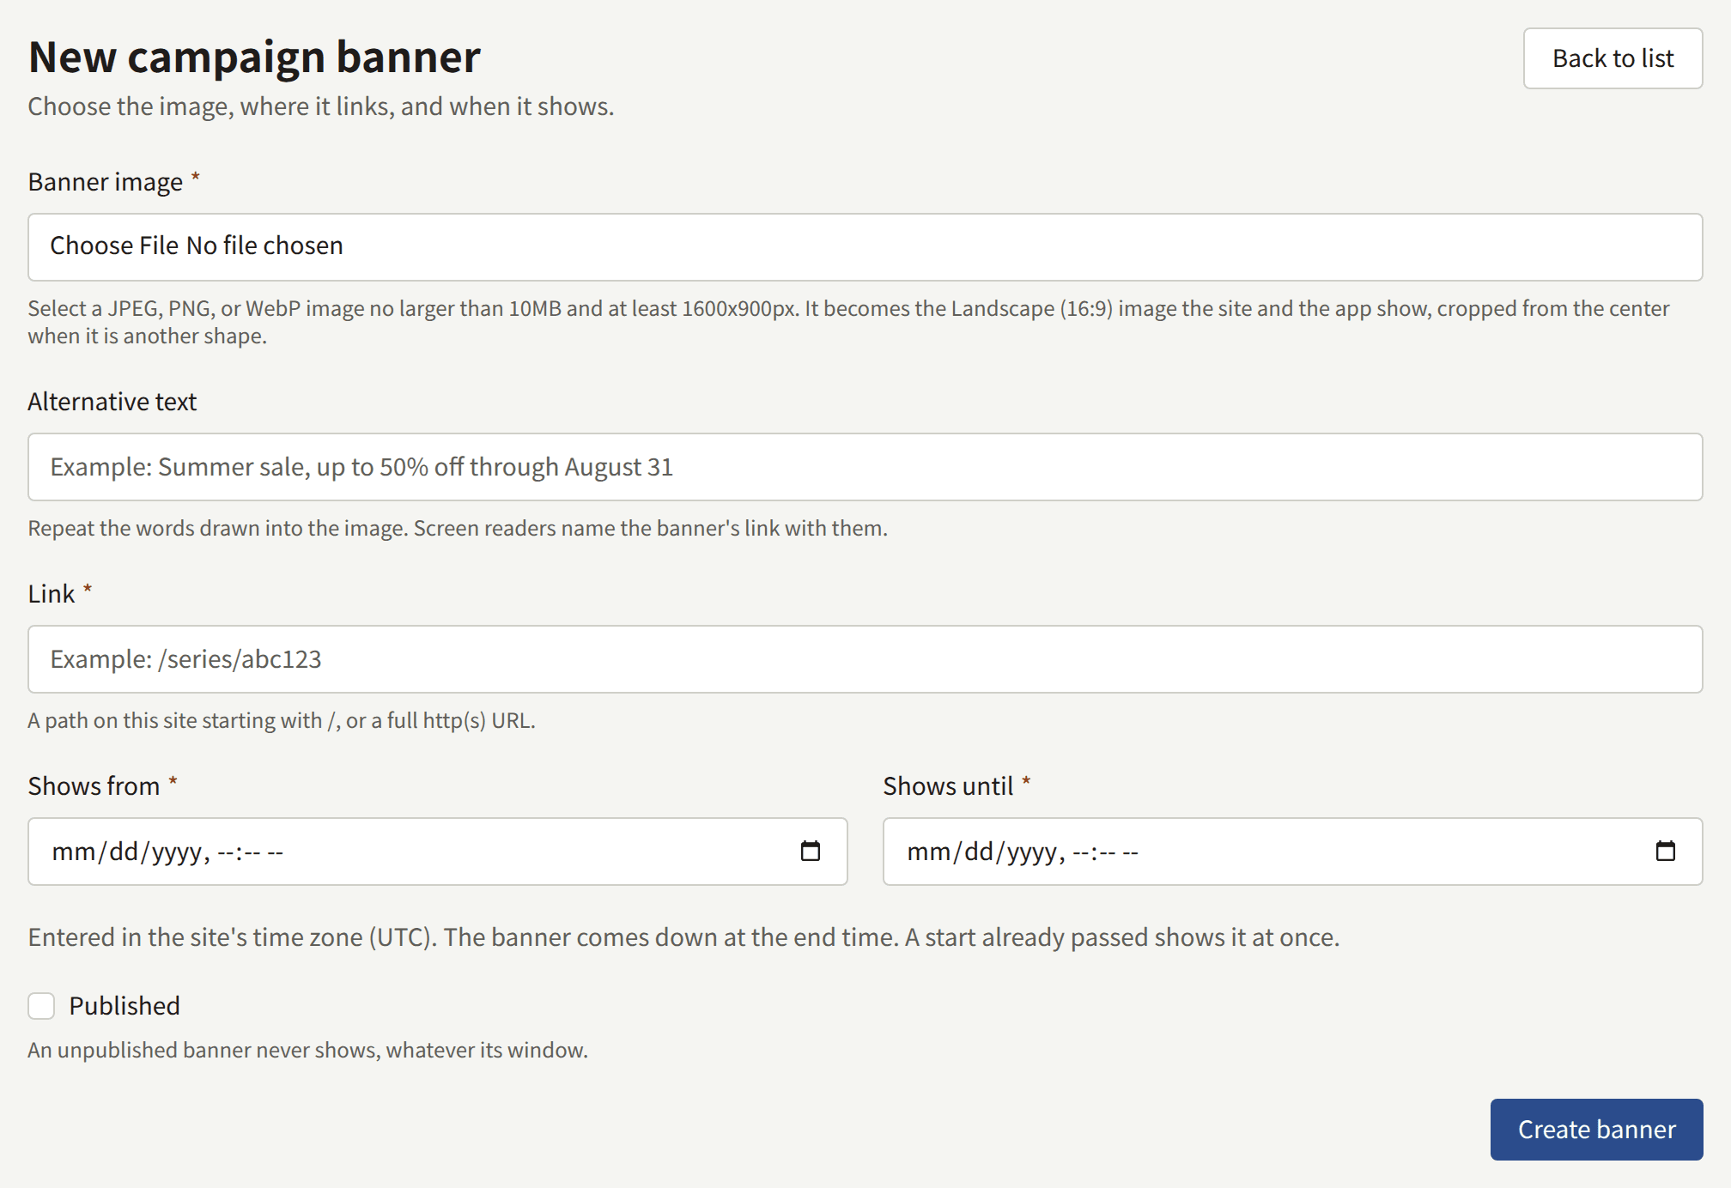Click hint 'An unpublished banner never shows'
1731x1188 pixels.
click(308, 1050)
